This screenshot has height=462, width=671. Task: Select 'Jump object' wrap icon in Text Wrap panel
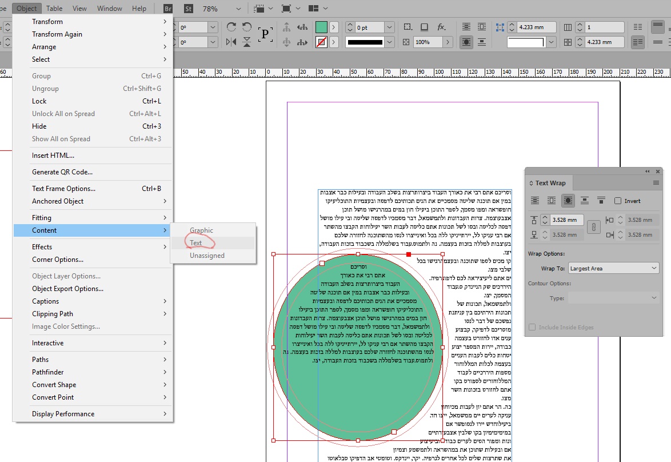584,201
